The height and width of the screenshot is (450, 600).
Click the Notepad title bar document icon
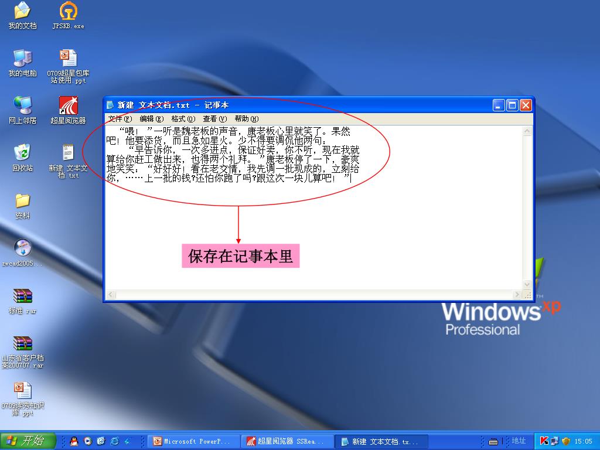tap(110, 105)
